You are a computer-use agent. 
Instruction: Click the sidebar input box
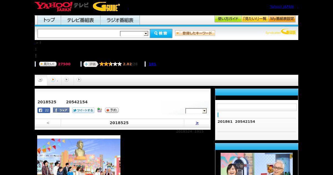point(257,107)
